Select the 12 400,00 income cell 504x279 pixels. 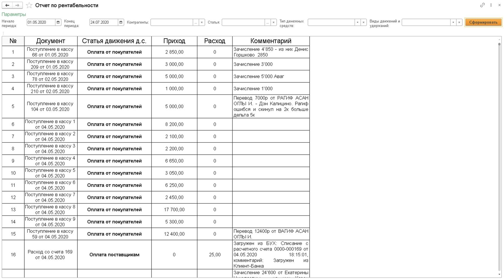tap(174, 234)
